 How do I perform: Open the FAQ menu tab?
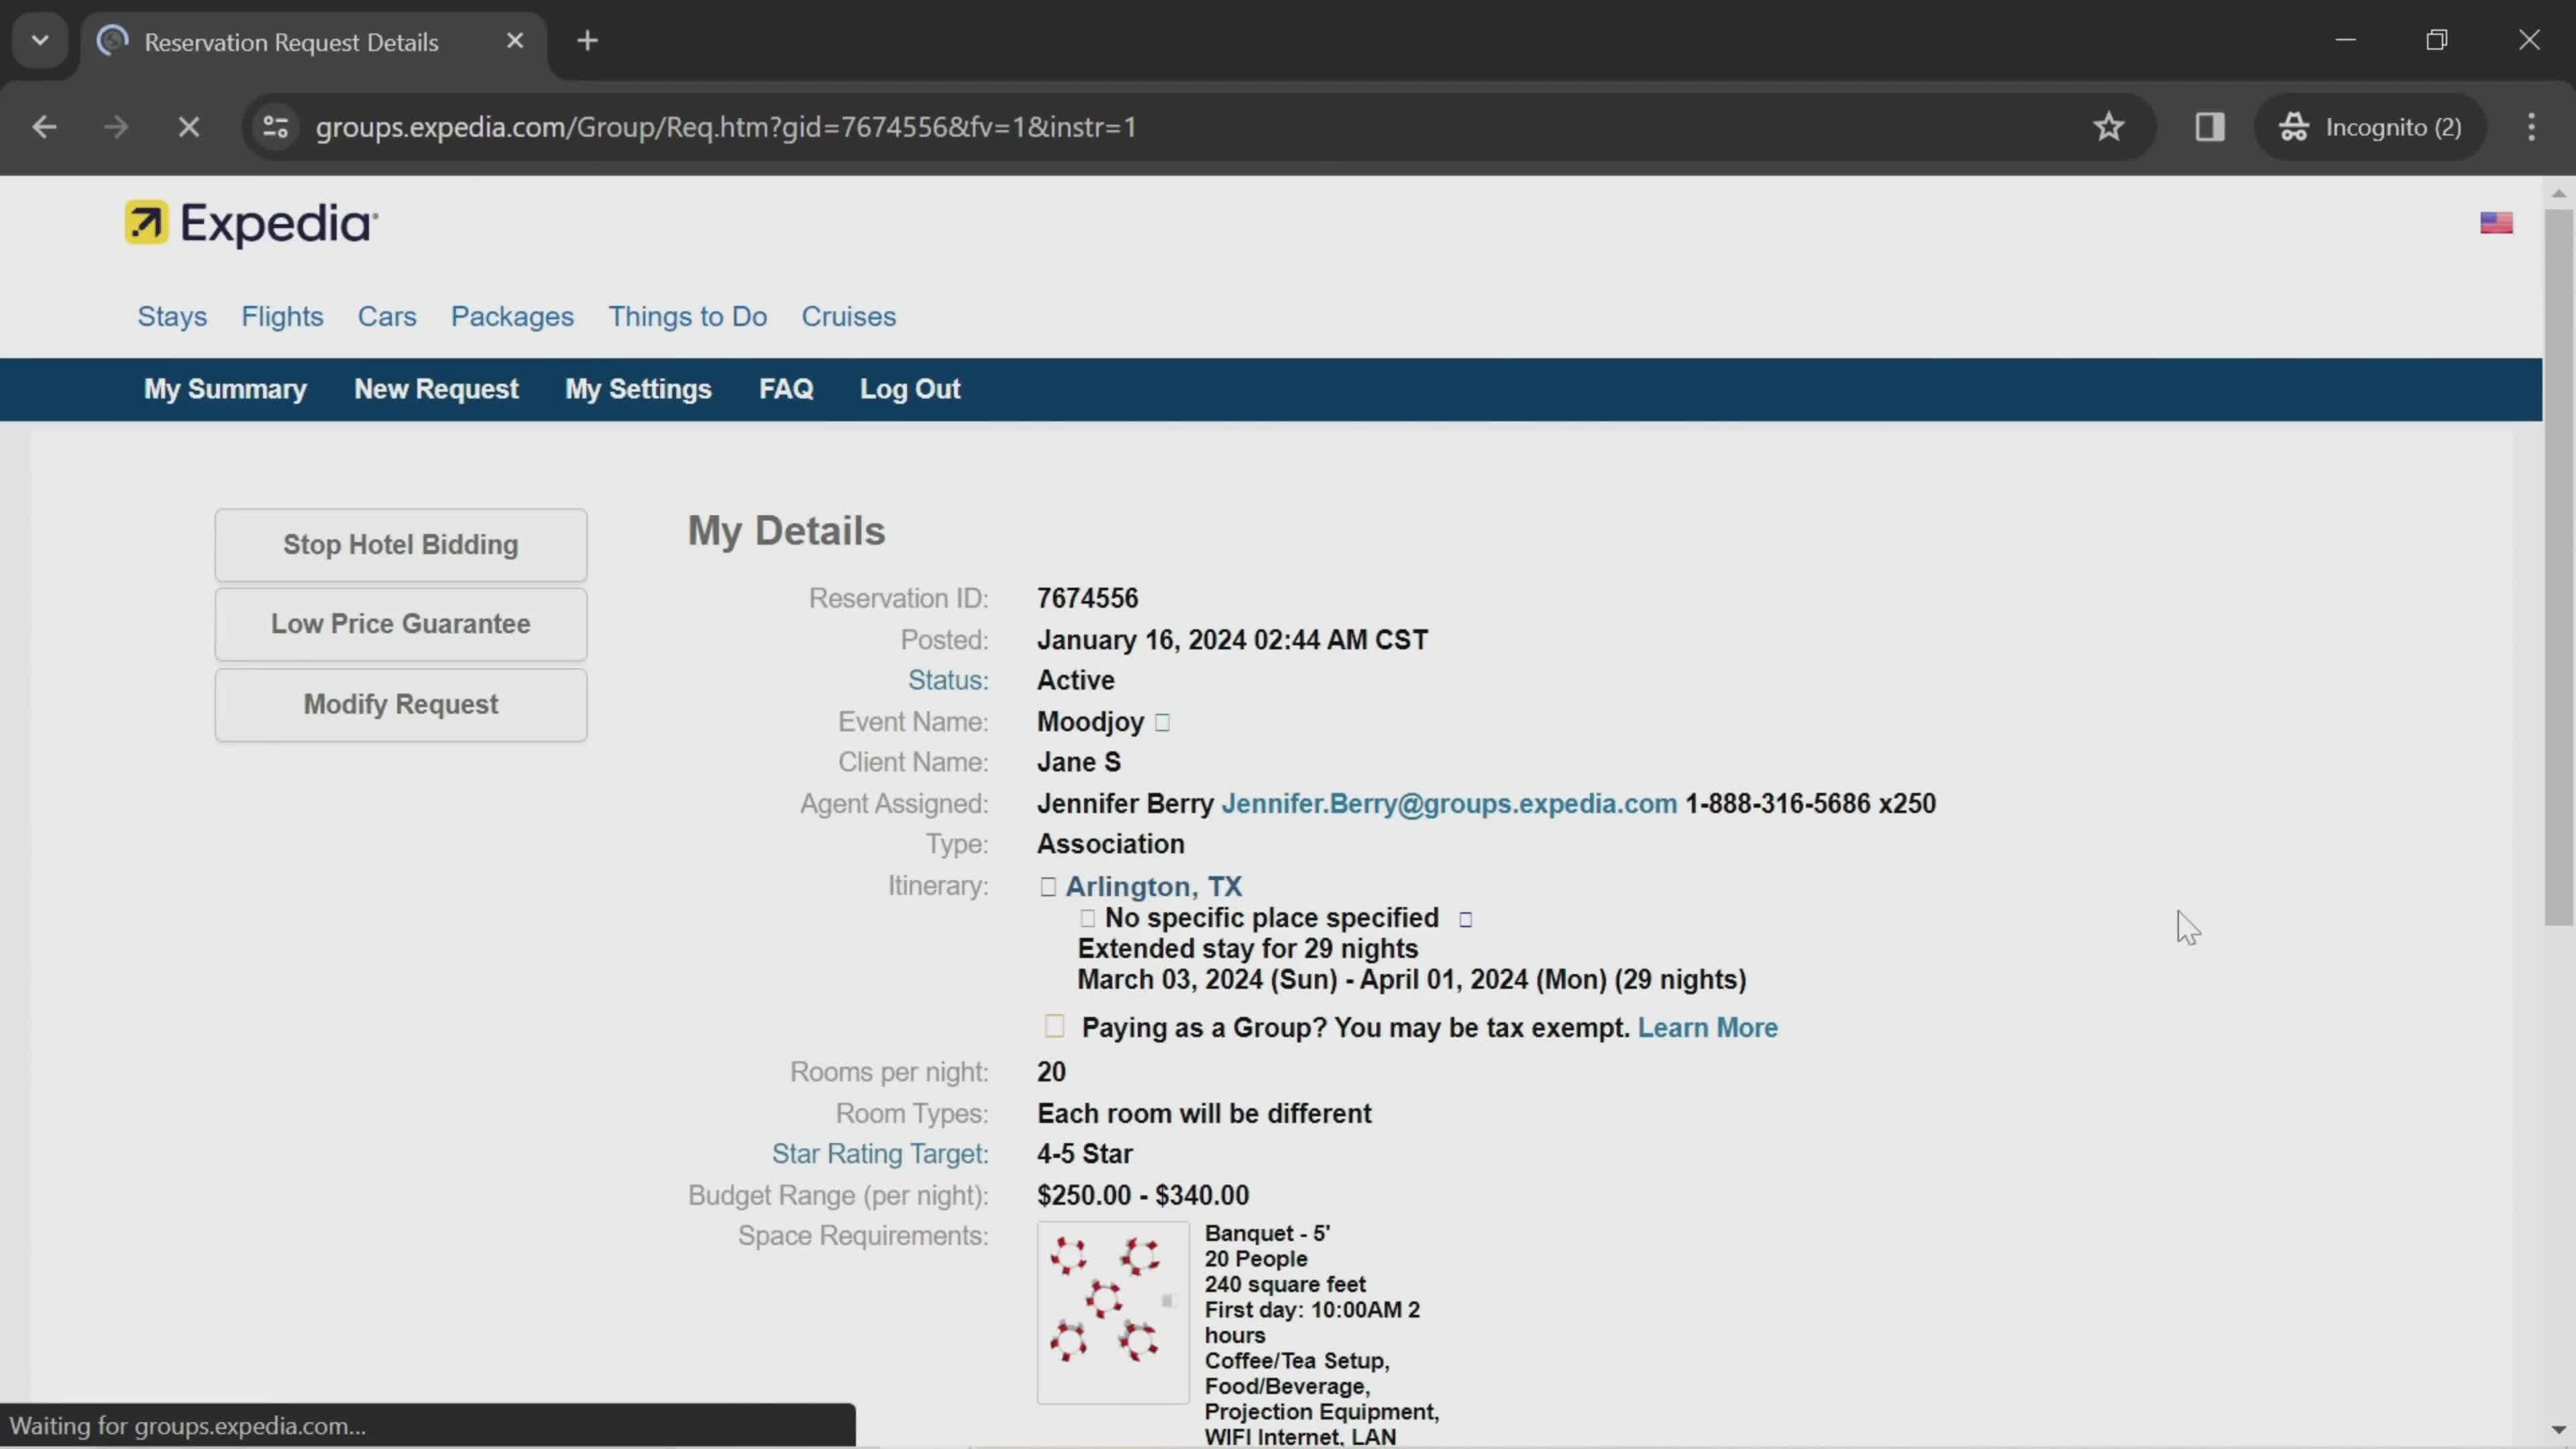[x=786, y=389]
